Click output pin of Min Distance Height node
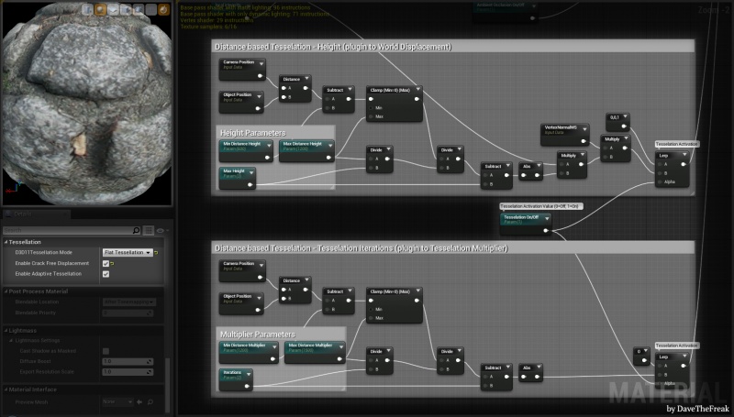Screen dimensions: 734x417 coord(268,158)
